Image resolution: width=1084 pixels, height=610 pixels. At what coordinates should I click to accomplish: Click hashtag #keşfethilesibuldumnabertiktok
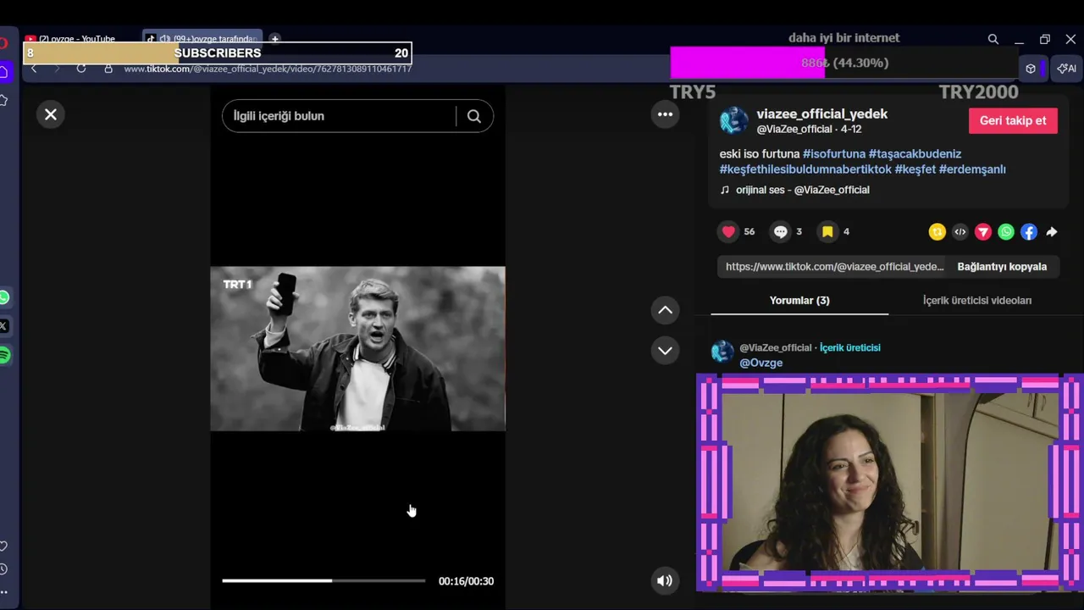tap(805, 169)
